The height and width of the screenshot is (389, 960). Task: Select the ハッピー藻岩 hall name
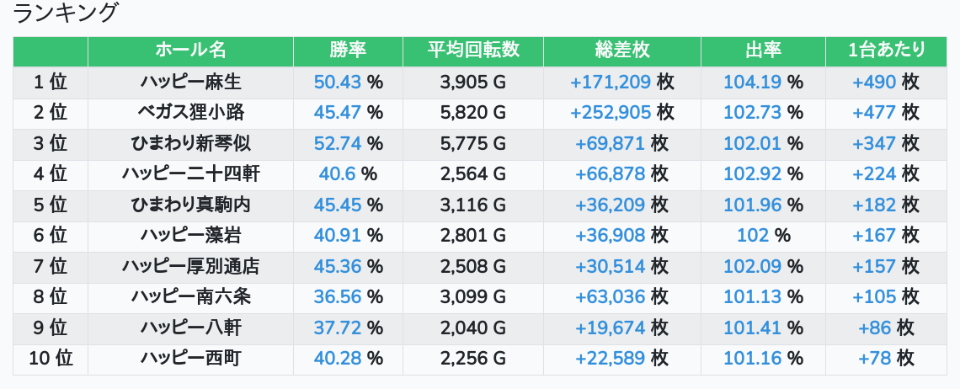point(190,236)
